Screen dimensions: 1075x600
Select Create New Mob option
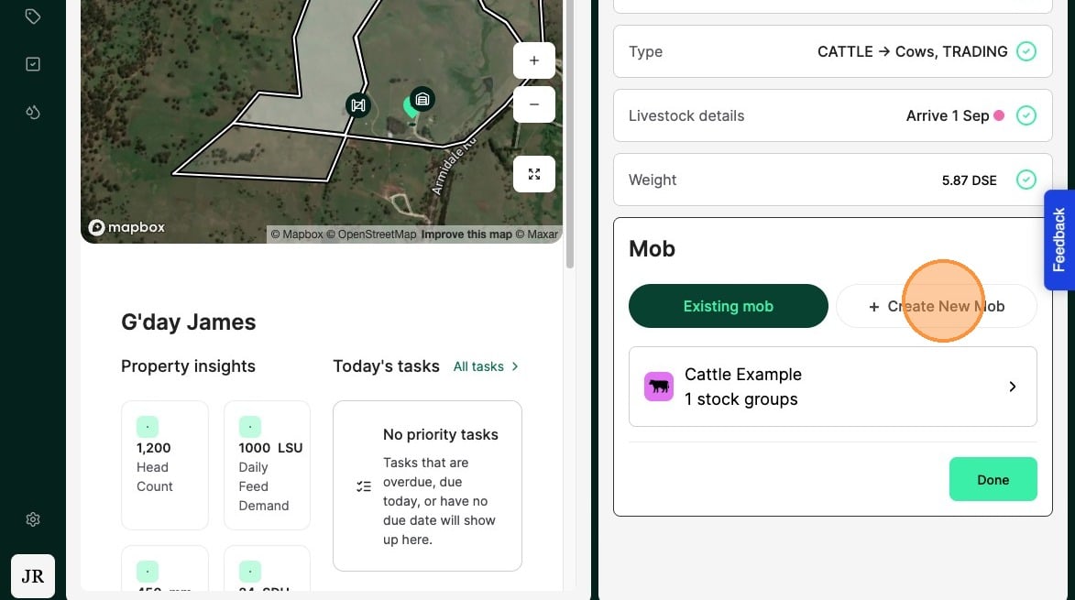pos(936,306)
